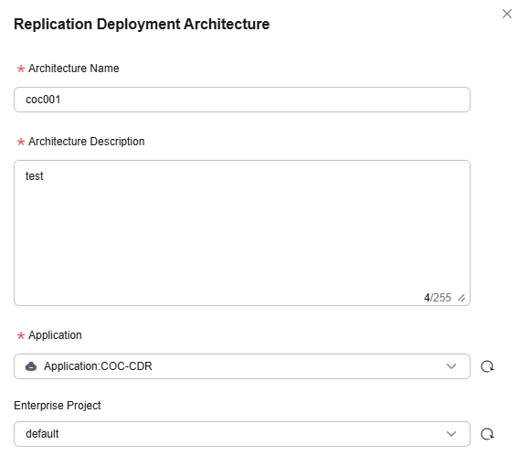Click the Enterprise Project label
Viewport: 519px width, 455px height.
(x=58, y=406)
